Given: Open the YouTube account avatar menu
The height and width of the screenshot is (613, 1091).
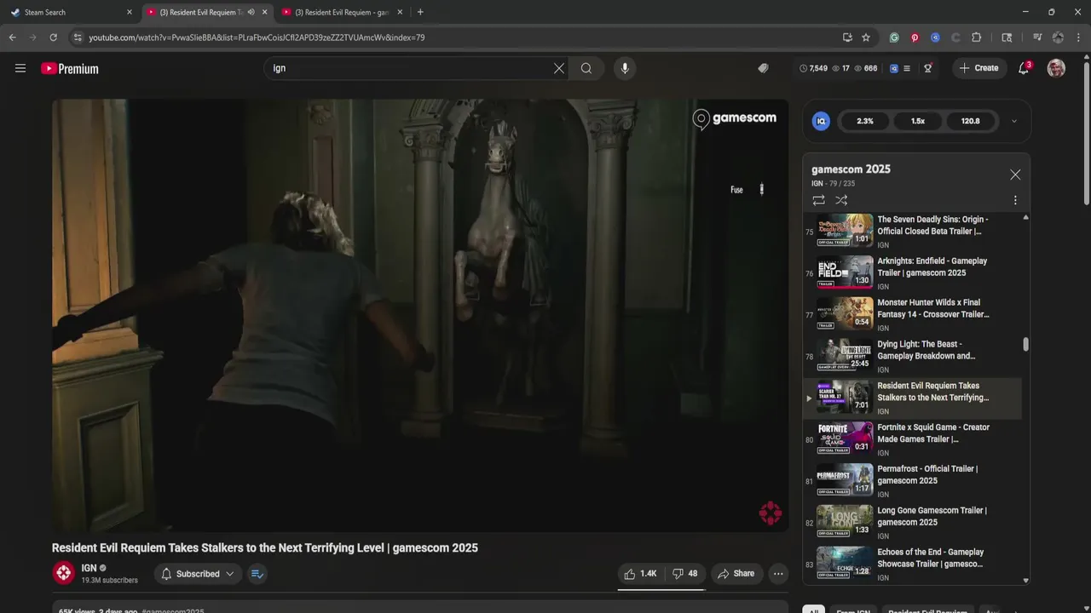Looking at the screenshot, I should point(1056,68).
